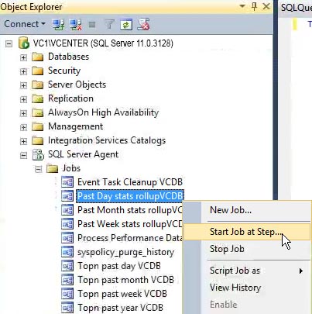The height and width of the screenshot is (314, 312).
Task: Select the syspolicy_purge_history job
Action: (126, 252)
